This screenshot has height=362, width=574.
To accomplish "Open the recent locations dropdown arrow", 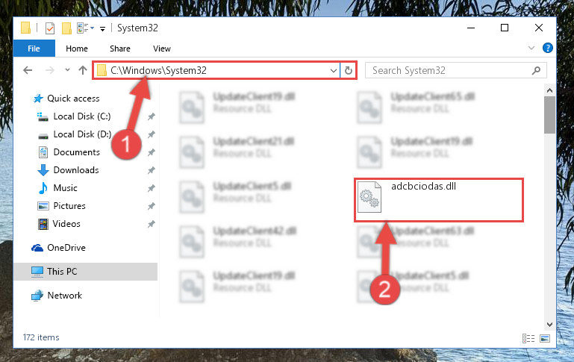I will (67, 70).
